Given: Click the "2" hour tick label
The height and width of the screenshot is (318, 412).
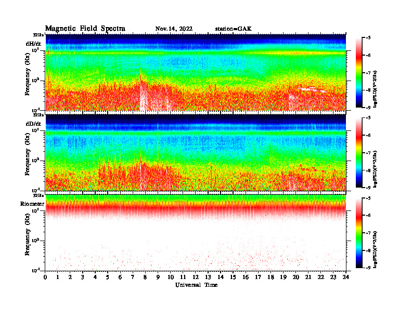Looking at the screenshot, I should pos(70,277).
